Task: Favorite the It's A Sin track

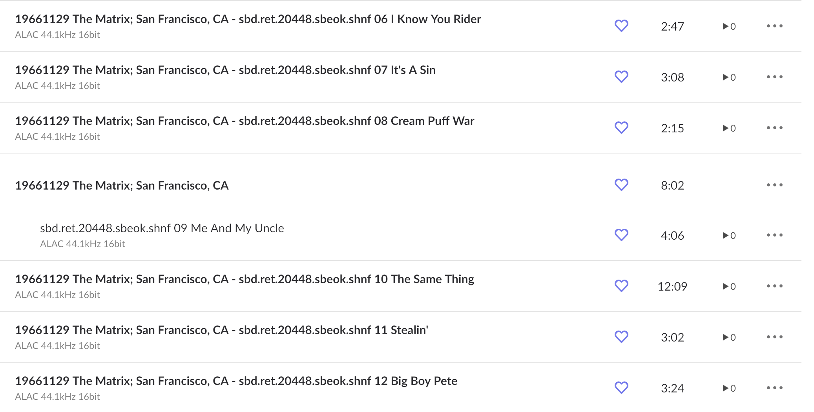Action: tap(621, 77)
